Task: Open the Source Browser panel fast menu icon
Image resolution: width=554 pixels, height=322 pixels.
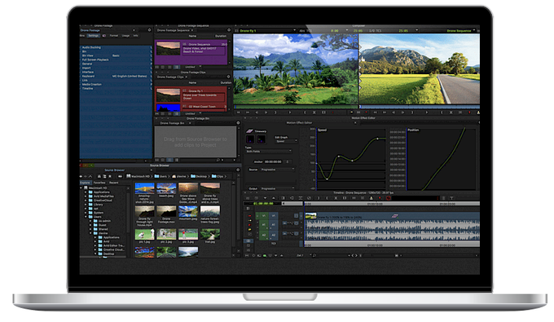Action: [x=238, y=170]
